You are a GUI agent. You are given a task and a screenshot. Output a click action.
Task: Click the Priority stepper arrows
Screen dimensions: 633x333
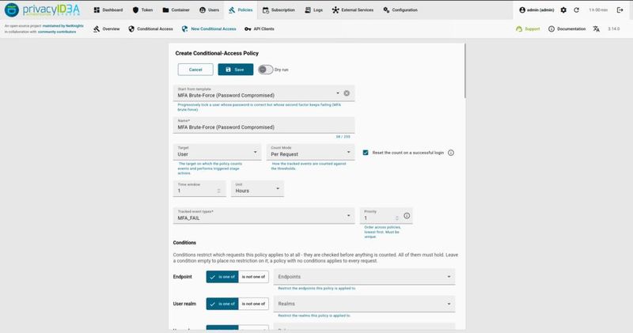pos(397,218)
